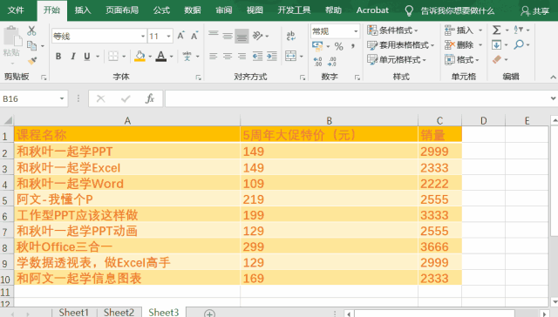This screenshot has height=317, width=558.
Task: Click Merge and Center icon
Action: [290, 56]
